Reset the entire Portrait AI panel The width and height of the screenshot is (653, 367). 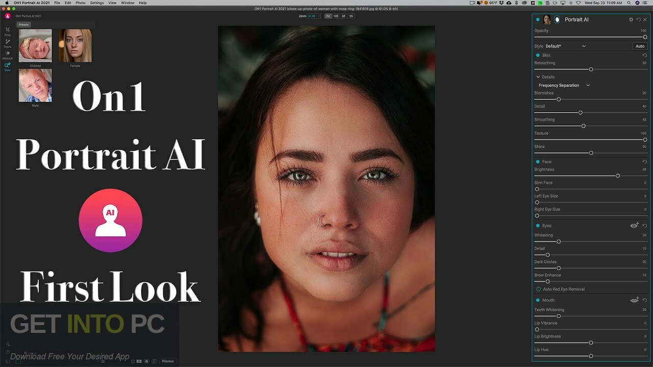tap(638, 19)
